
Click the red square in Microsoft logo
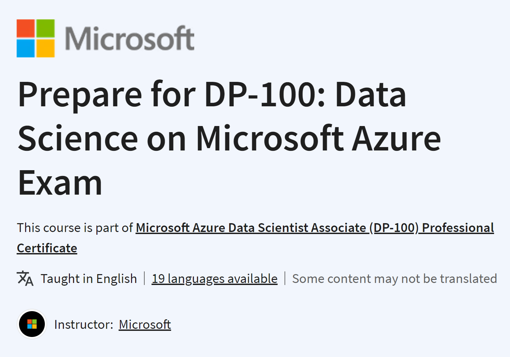point(26,29)
